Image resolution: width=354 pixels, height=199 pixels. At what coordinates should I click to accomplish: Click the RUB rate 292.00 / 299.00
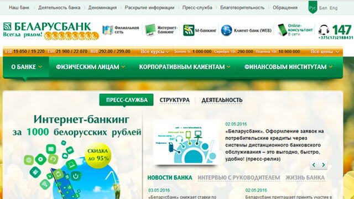coord(111,51)
